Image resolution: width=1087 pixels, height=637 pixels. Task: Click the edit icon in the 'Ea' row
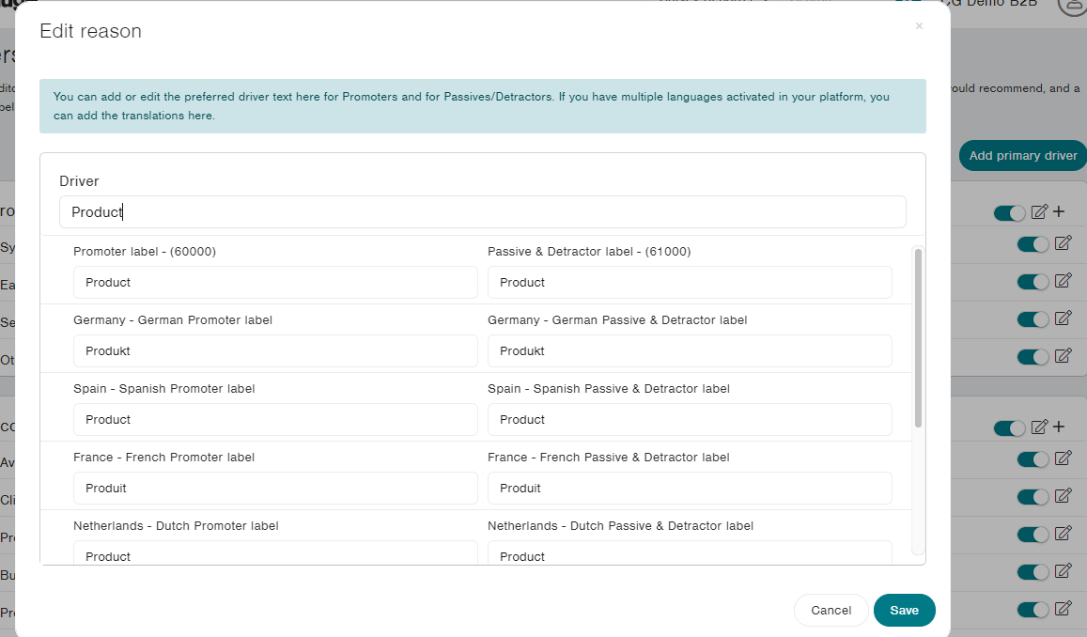pos(1063,281)
